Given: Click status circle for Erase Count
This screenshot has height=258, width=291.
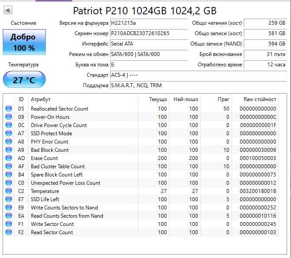Looking at the screenshot, I should (9, 158).
